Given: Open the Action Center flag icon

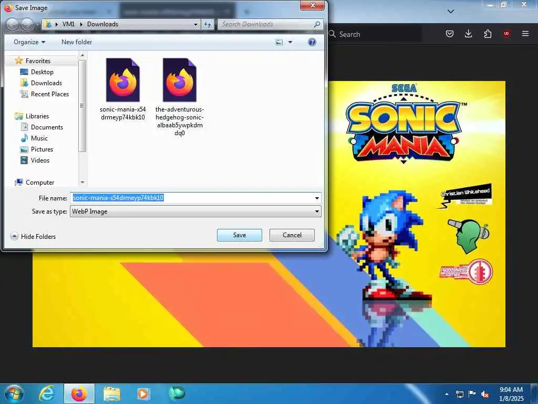Looking at the screenshot, I should [x=472, y=394].
